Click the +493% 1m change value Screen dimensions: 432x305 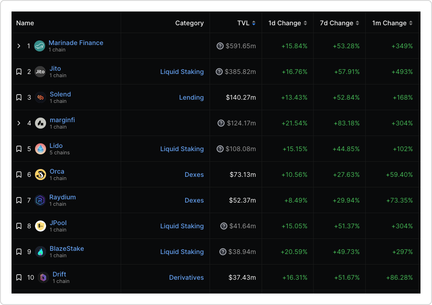click(402, 72)
